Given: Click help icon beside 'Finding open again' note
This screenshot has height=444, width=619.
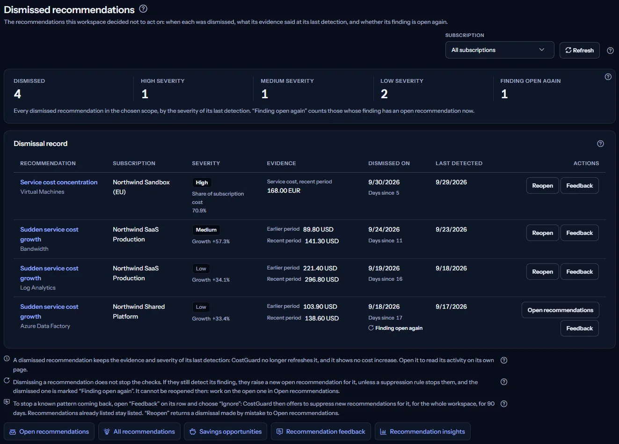Looking at the screenshot, I should pos(504,382).
